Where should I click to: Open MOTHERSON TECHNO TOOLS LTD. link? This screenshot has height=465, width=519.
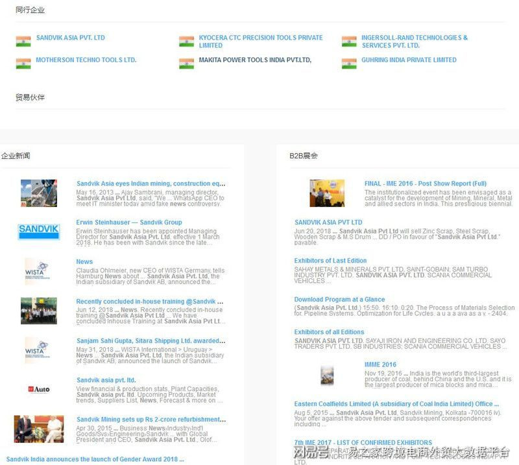[x=86, y=60]
